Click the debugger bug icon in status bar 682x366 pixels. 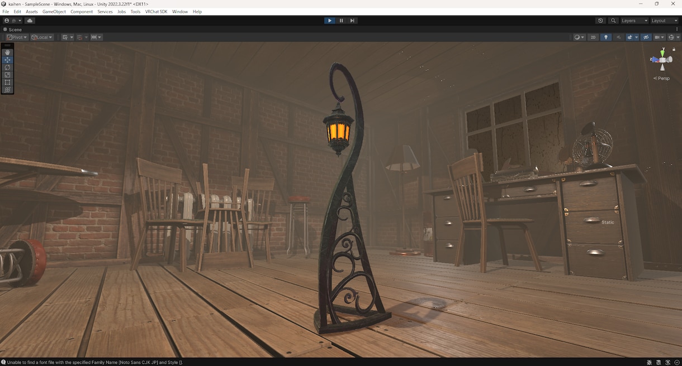point(649,362)
